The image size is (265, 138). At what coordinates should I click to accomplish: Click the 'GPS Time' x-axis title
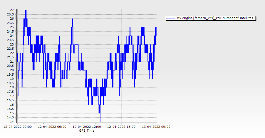pyautogui.click(x=87, y=131)
